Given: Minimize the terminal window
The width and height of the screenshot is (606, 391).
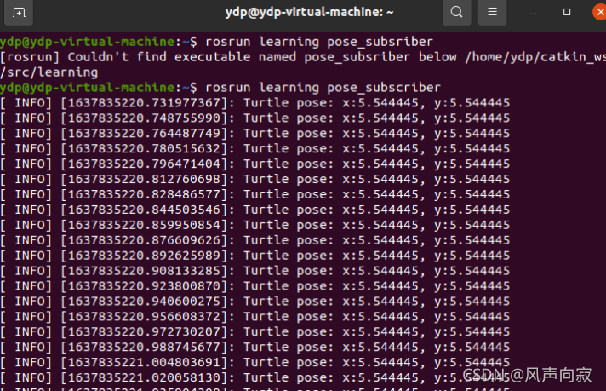Looking at the screenshot, I should click(x=533, y=13).
